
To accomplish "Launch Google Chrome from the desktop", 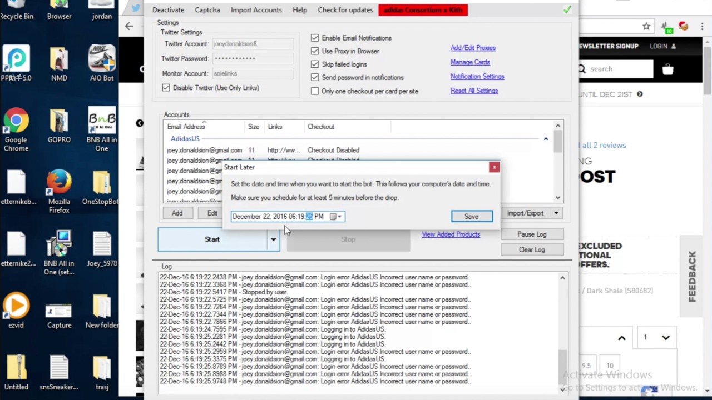I will point(16,129).
